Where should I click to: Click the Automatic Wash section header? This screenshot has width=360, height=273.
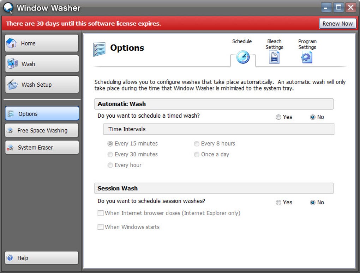[214, 104]
